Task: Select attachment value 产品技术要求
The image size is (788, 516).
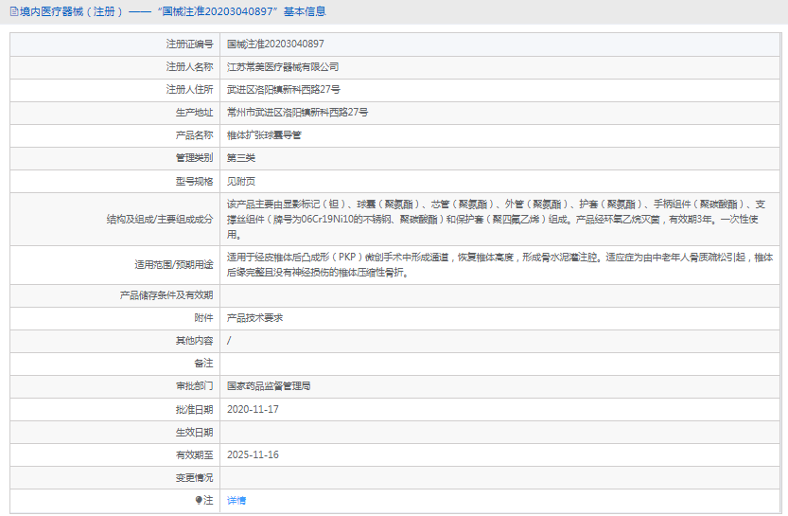Action: 254,318
